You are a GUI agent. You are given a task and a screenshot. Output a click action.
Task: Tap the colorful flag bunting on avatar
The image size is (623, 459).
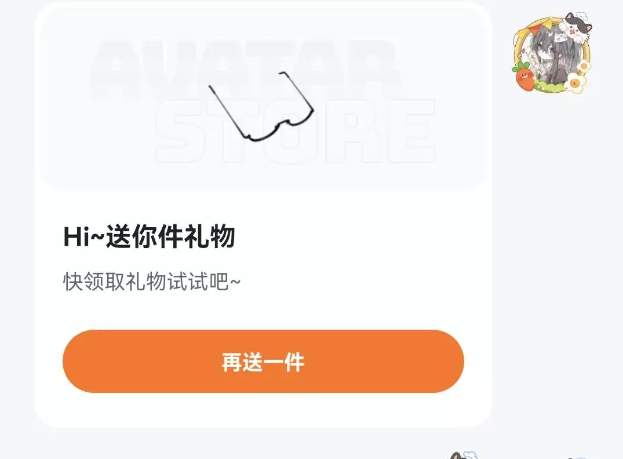click(540, 26)
